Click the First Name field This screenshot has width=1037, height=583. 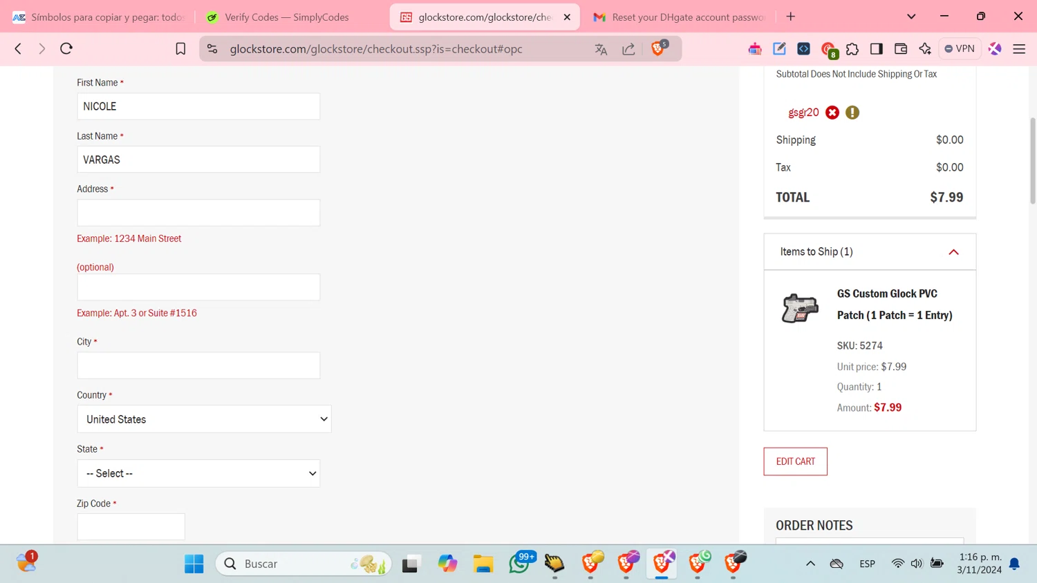pos(198,106)
